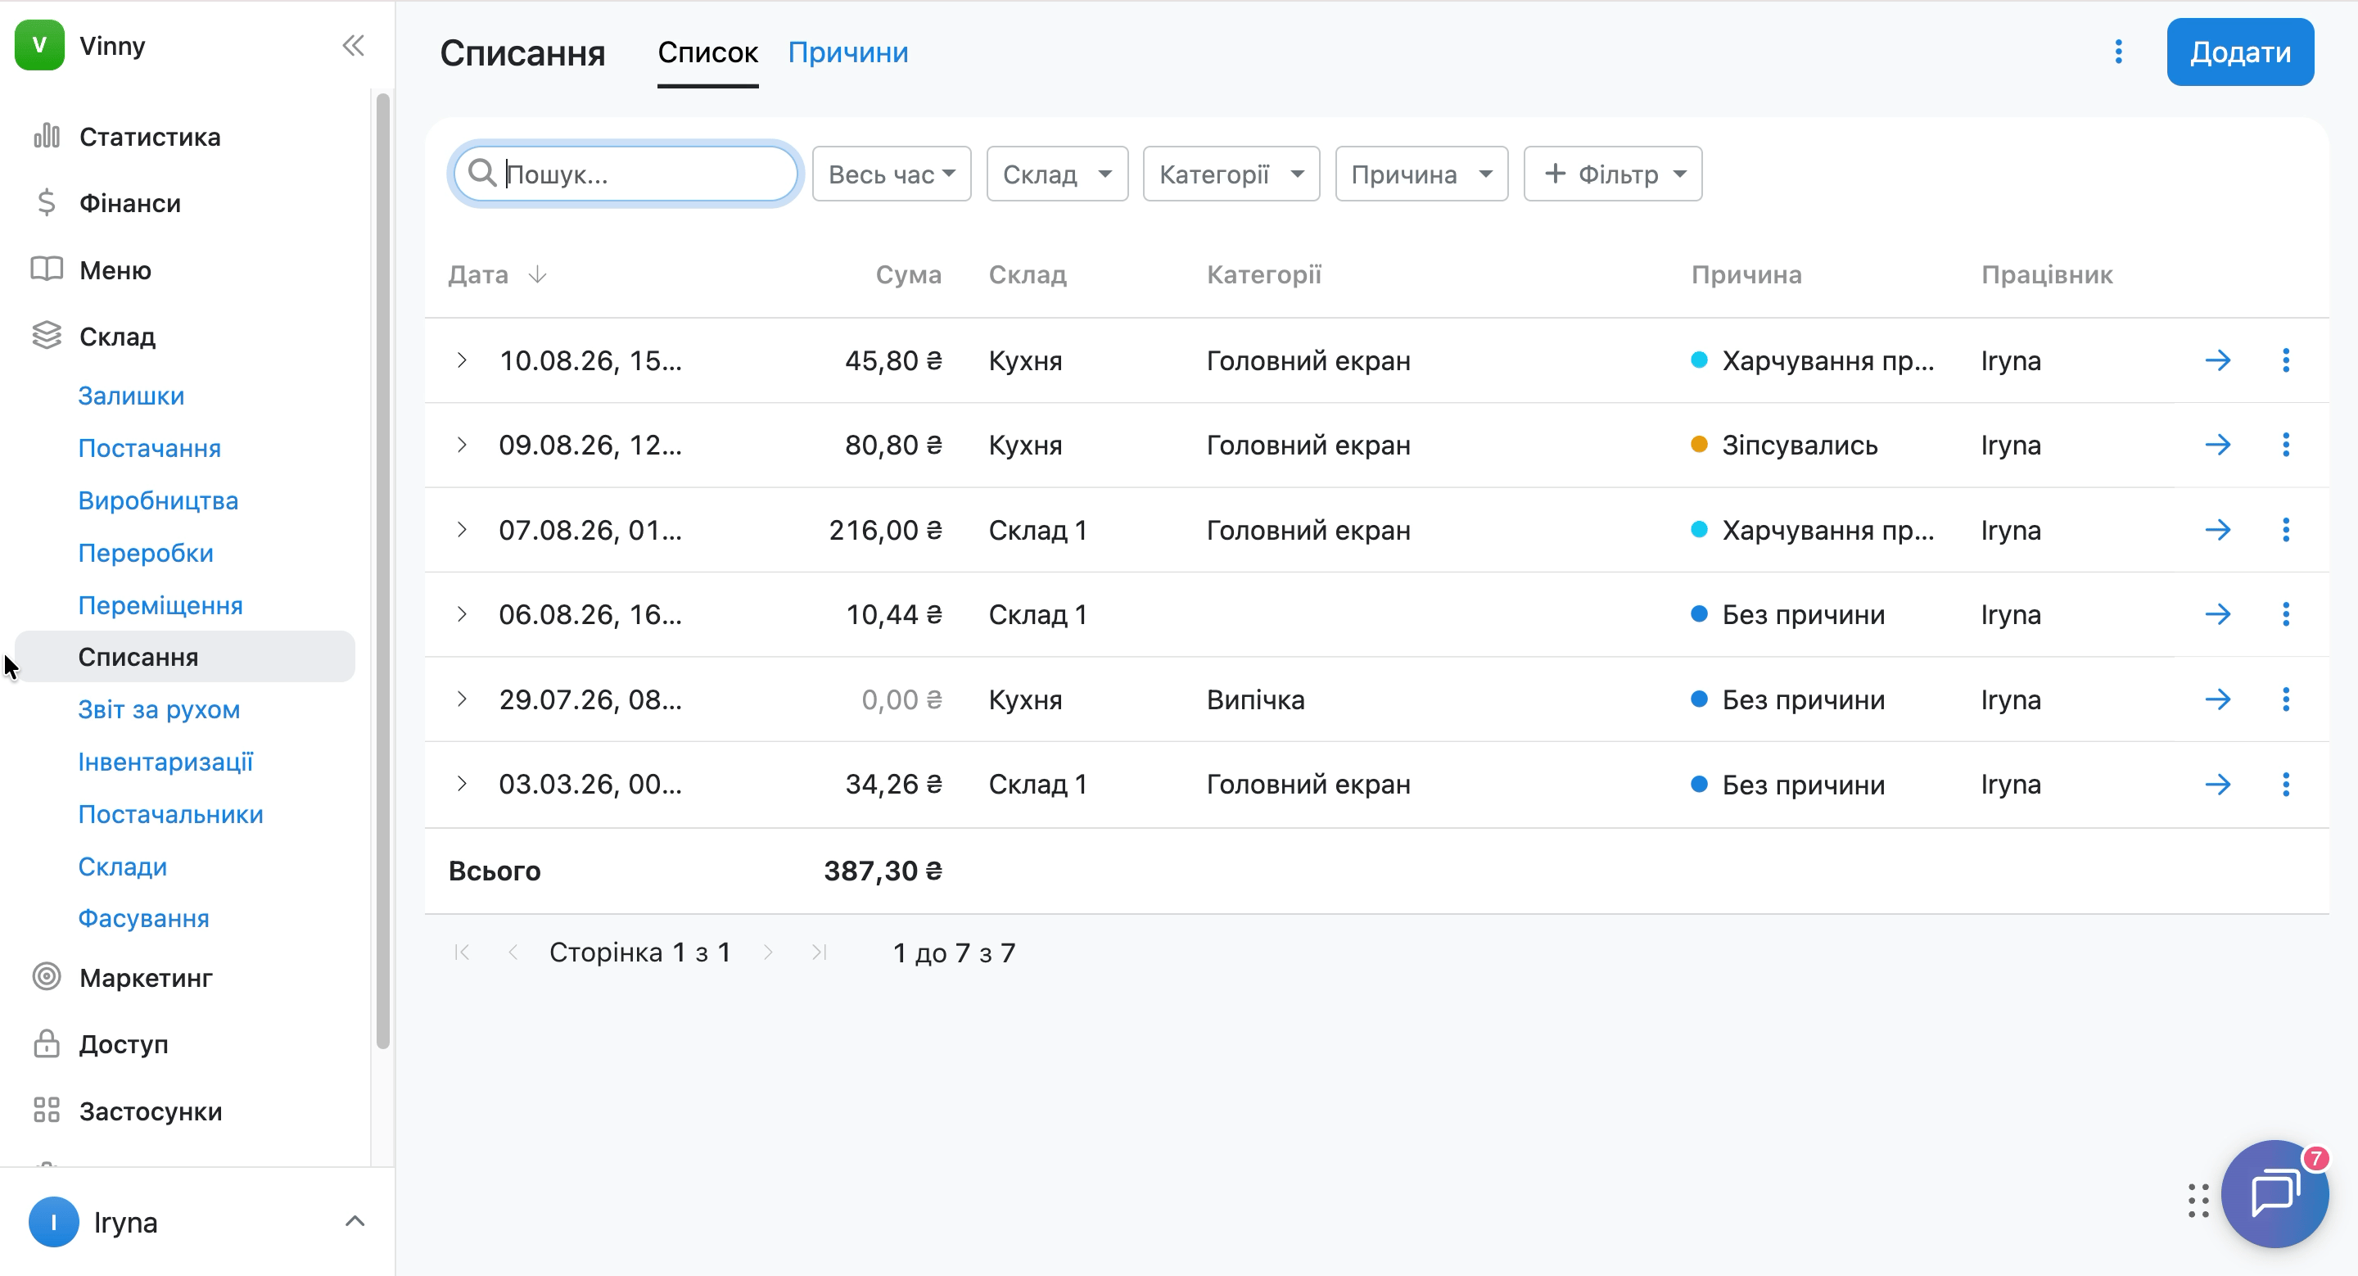Open three-dot menu for 03.03.26 row
Viewport: 2358px width, 1276px height.
(x=2286, y=784)
